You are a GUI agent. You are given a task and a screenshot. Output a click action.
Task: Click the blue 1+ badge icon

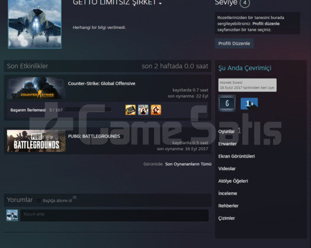(249, 103)
